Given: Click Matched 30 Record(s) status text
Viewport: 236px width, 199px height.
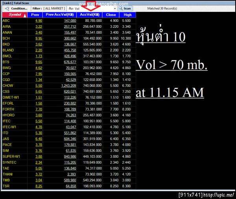Looking at the screenshot, I should [162, 8].
